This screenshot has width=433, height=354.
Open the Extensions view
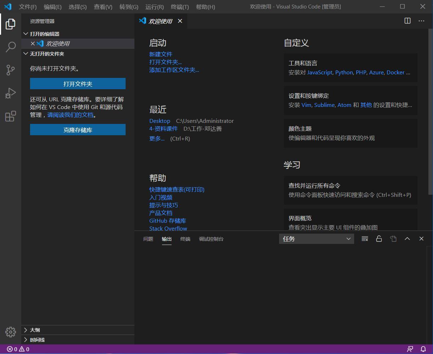click(11, 116)
